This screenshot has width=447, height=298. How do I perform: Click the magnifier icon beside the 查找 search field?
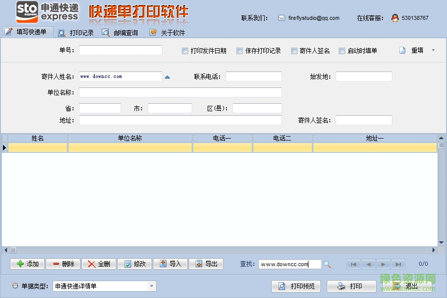pos(327,264)
